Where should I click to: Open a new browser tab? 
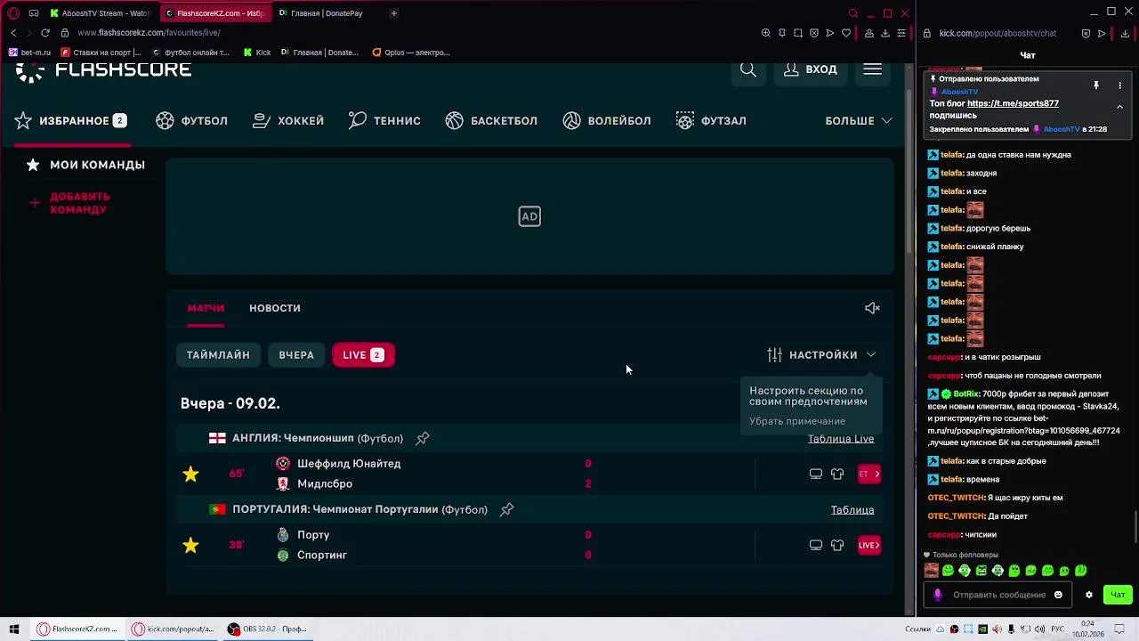click(x=393, y=13)
